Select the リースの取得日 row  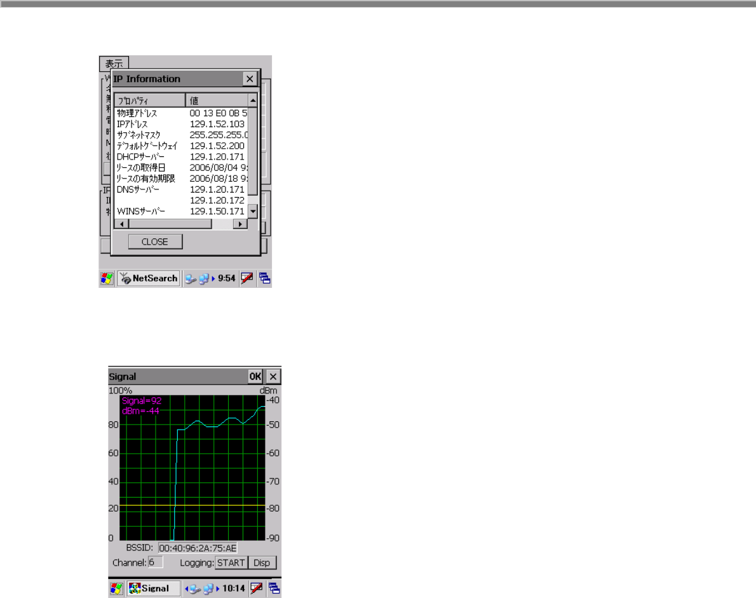(x=181, y=167)
